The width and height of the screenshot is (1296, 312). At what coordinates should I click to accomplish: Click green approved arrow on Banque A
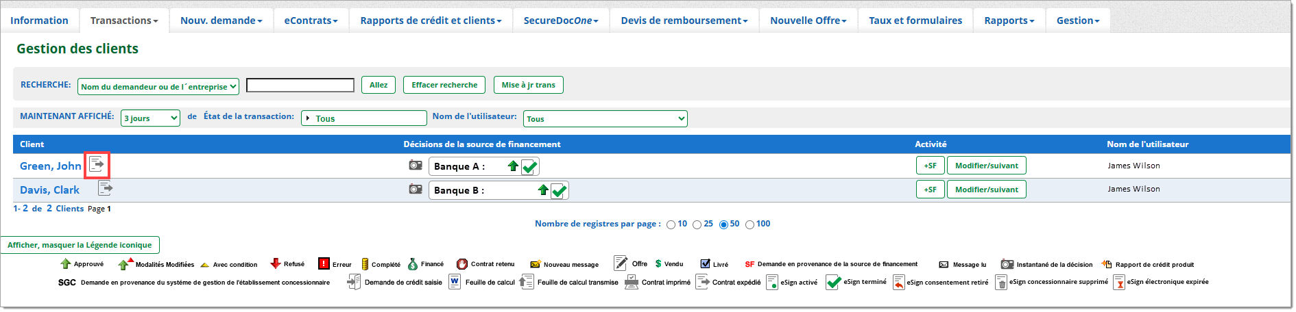tap(513, 166)
